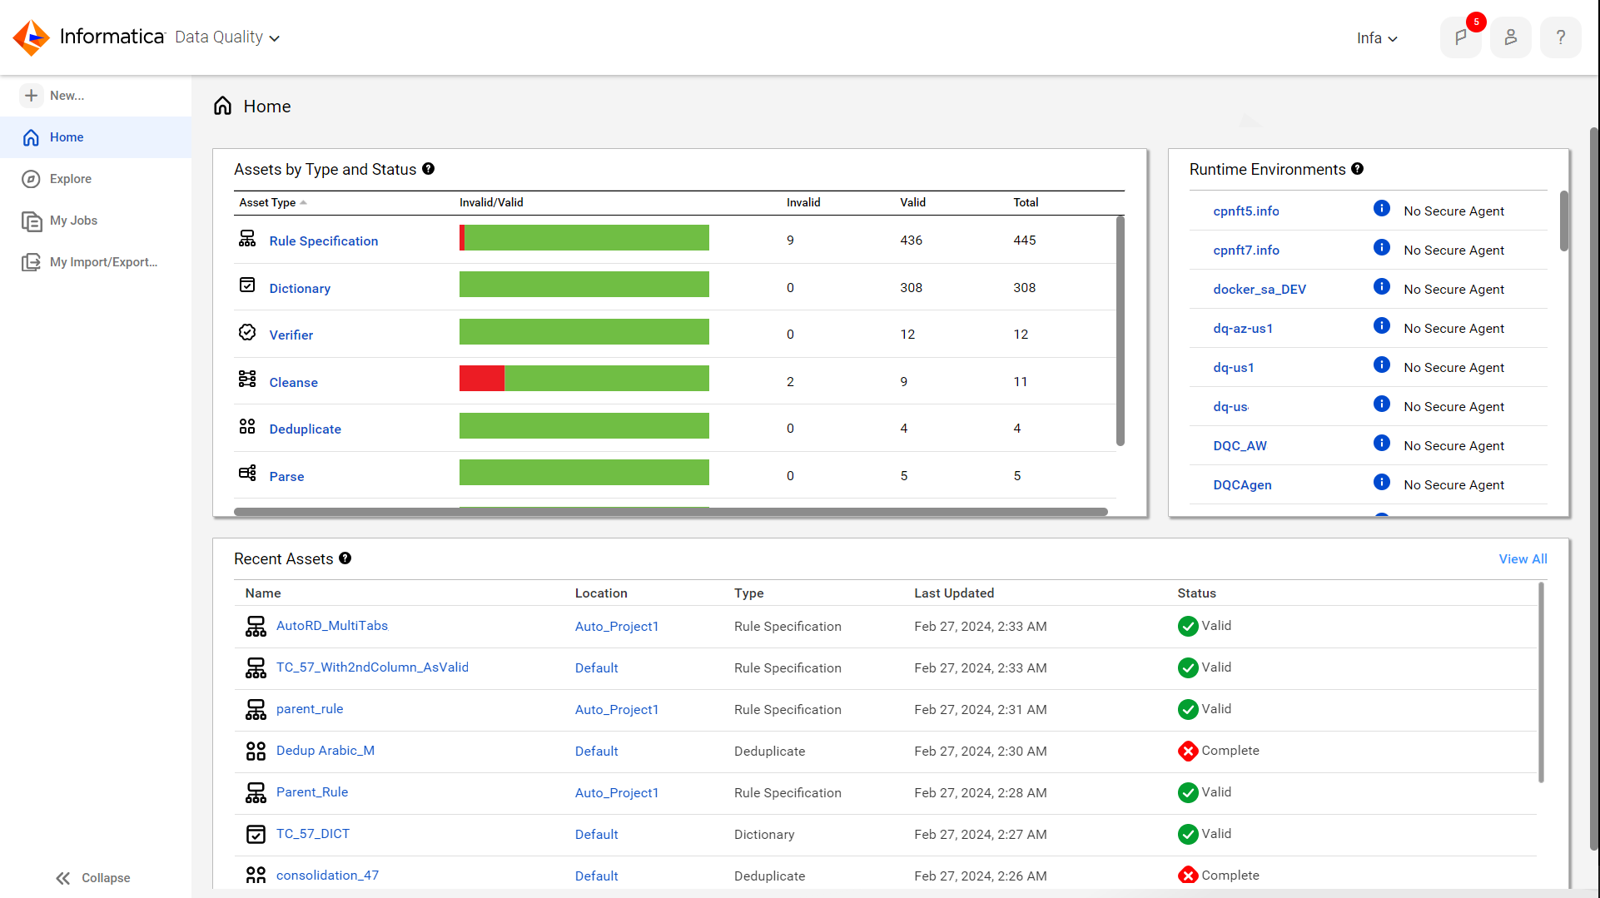Click info icon for dq-az-us1 environment
The image size is (1600, 898).
click(x=1381, y=326)
